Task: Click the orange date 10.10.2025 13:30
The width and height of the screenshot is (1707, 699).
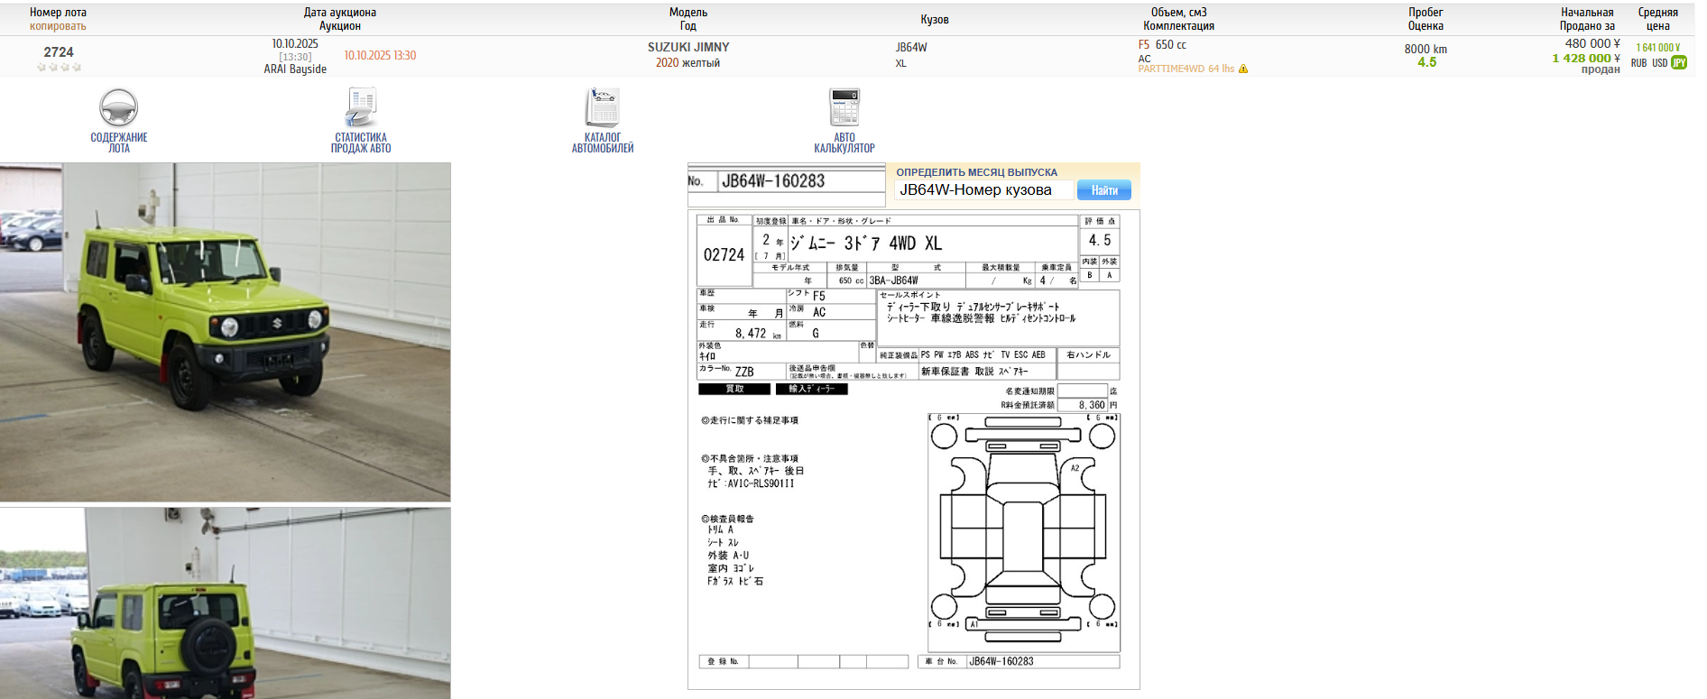Action: tap(380, 55)
